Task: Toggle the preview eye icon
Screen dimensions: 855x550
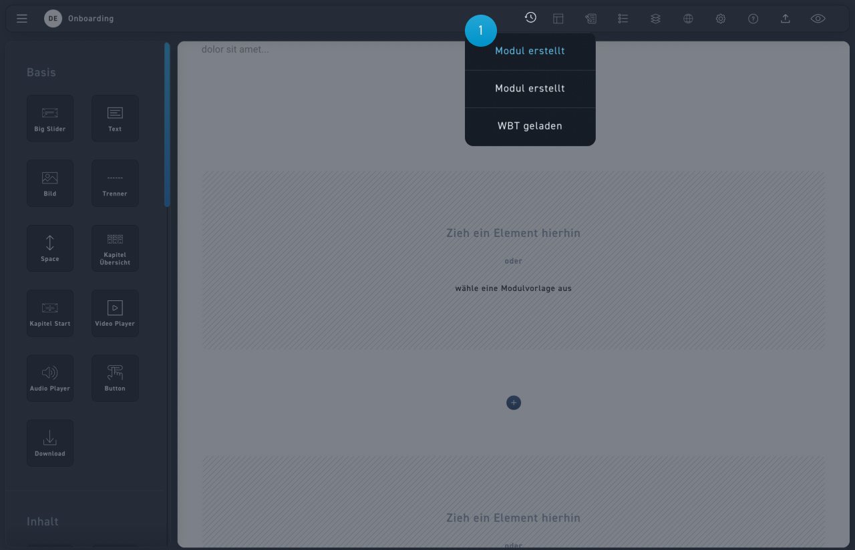Action: (x=818, y=19)
